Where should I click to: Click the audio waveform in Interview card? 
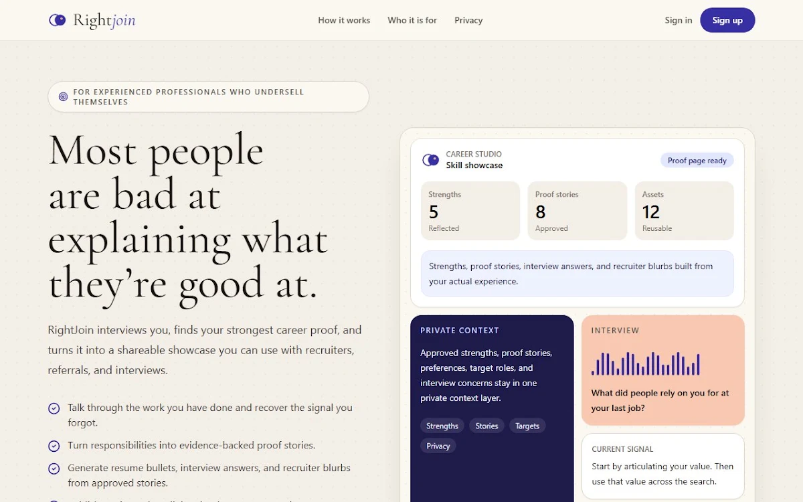coord(646,363)
